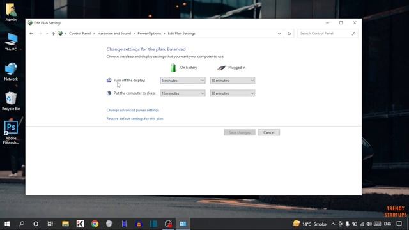Open the Control Panel taskbar window icon
The width and height of the screenshot is (409, 230).
183,224
